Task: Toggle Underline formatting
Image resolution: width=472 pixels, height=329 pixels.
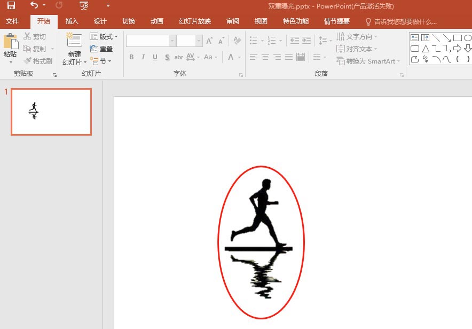Action: (x=155, y=57)
